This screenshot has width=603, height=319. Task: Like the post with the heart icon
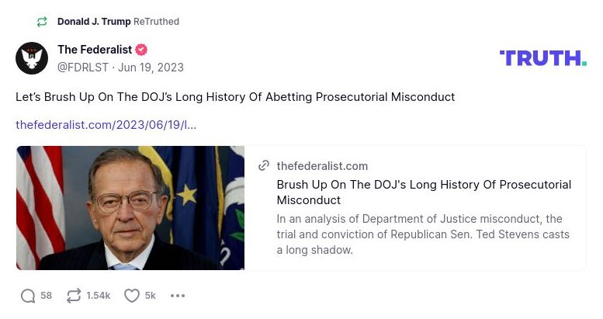[132, 296]
